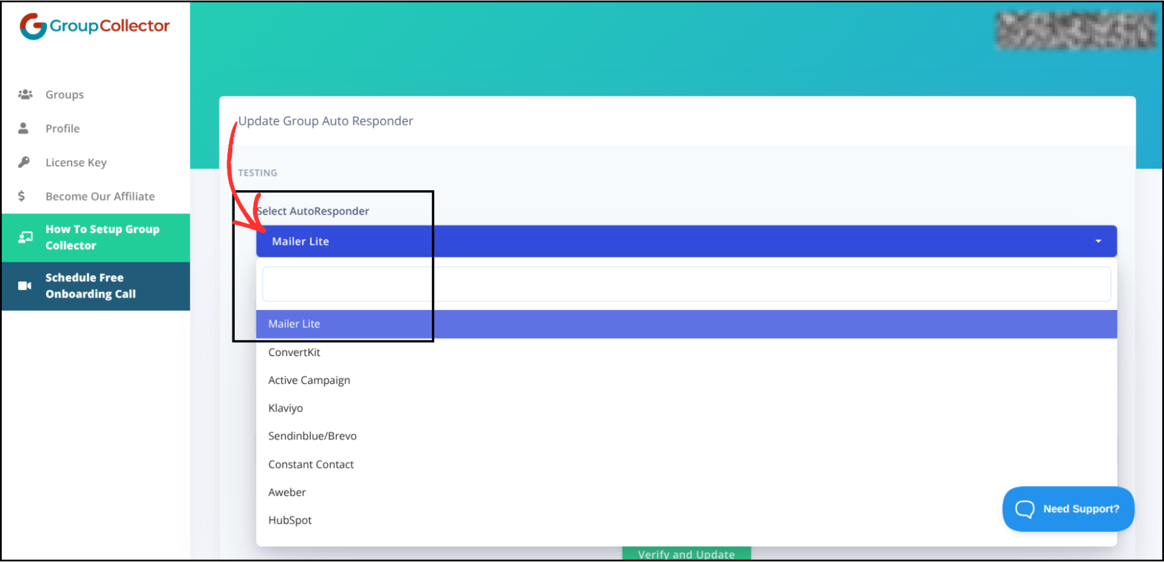Screen dimensions: 1164x562
Task: Select HubSpot from the autoresponder options
Action: click(290, 520)
